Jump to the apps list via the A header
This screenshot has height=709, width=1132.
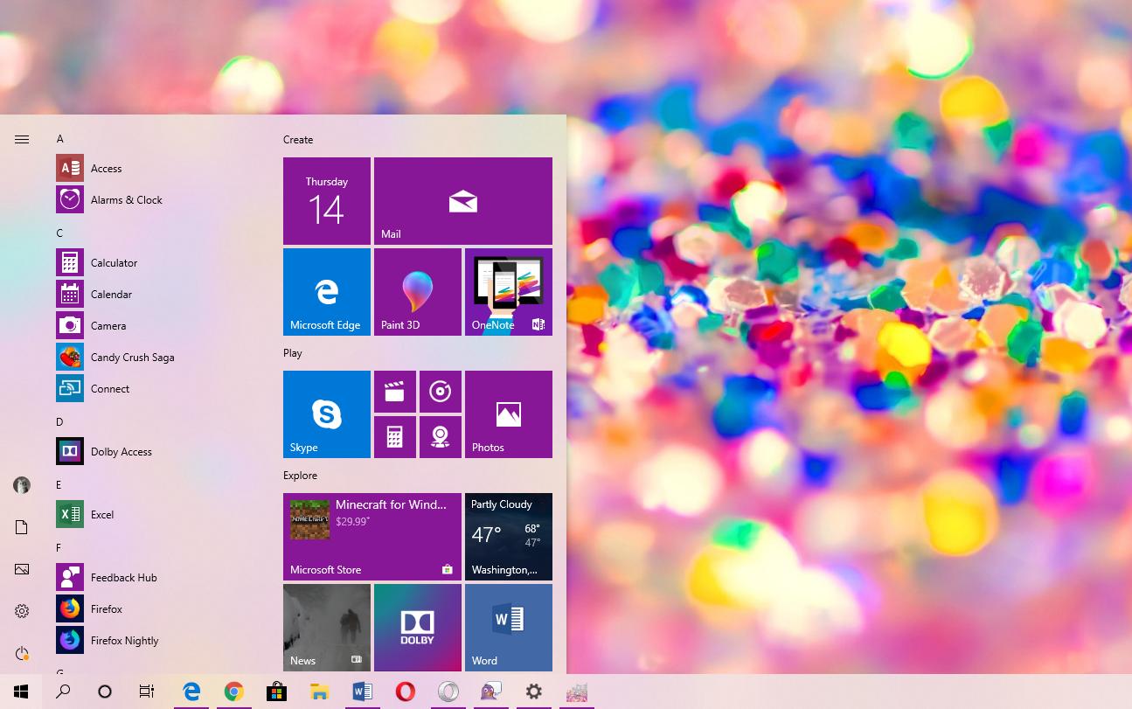pyautogui.click(x=59, y=138)
